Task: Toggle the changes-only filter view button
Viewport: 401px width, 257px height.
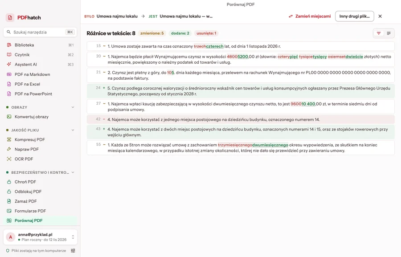Action: (x=378, y=33)
